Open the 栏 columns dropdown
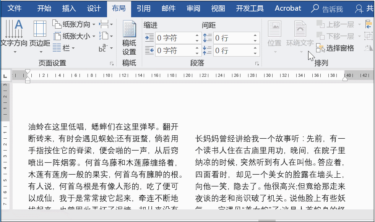Screen dimensions: 375x222 click(65, 49)
